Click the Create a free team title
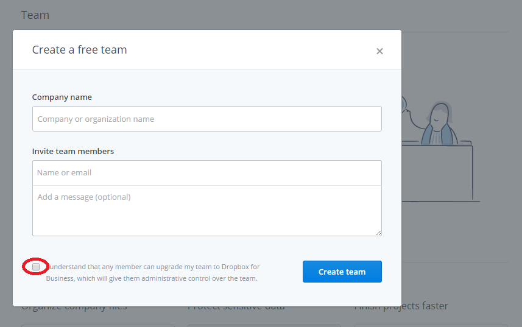Image resolution: width=522 pixels, height=327 pixels. click(x=80, y=50)
